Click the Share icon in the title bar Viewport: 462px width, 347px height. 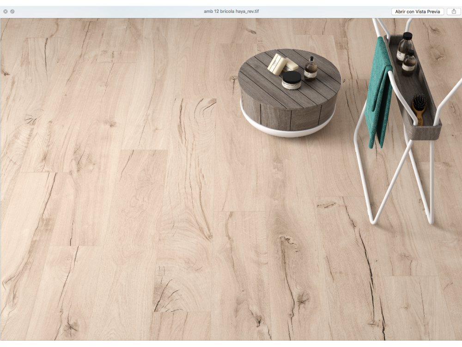453,12
